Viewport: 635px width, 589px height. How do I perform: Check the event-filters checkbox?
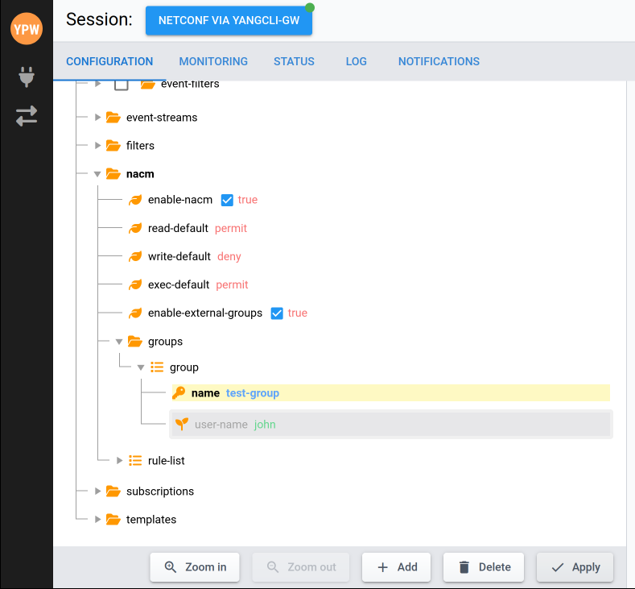click(122, 85)
